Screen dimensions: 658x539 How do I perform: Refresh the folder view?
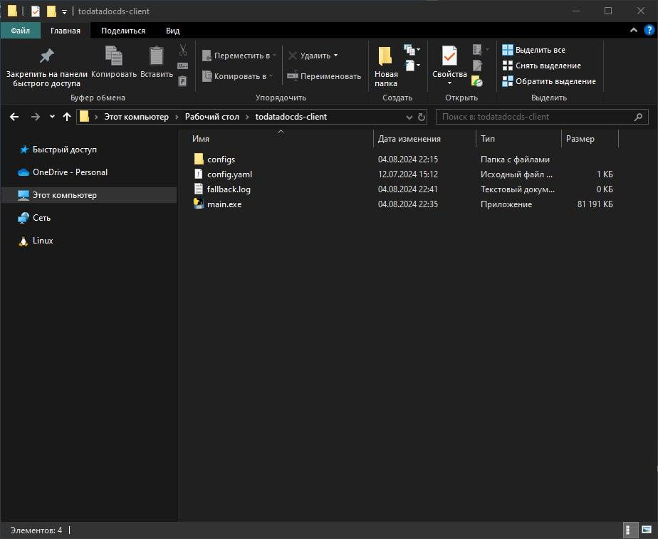(422, 117)
